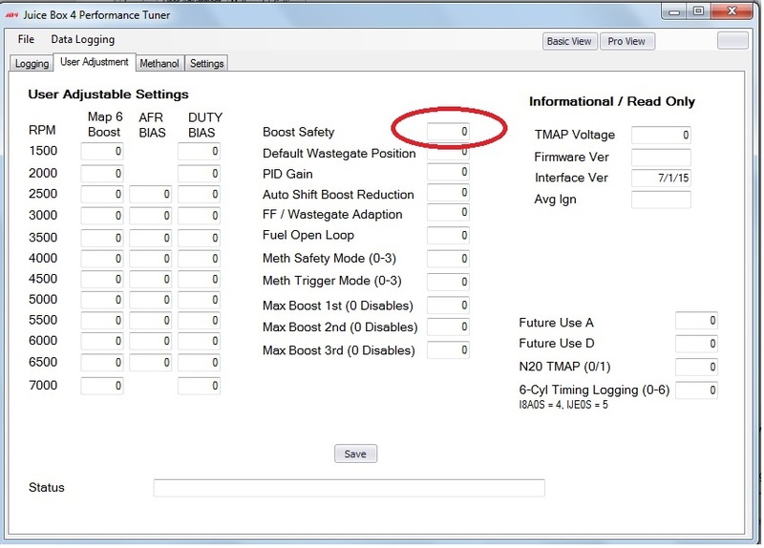Click AFR BIAS field for 3500 RPM
The height and width of the screenshot is (548, 764).
point(151,238)
